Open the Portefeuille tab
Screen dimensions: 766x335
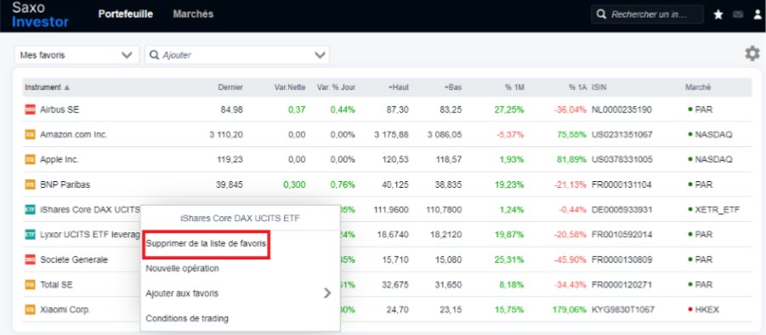pyautogui.click(x=126, y=14)
